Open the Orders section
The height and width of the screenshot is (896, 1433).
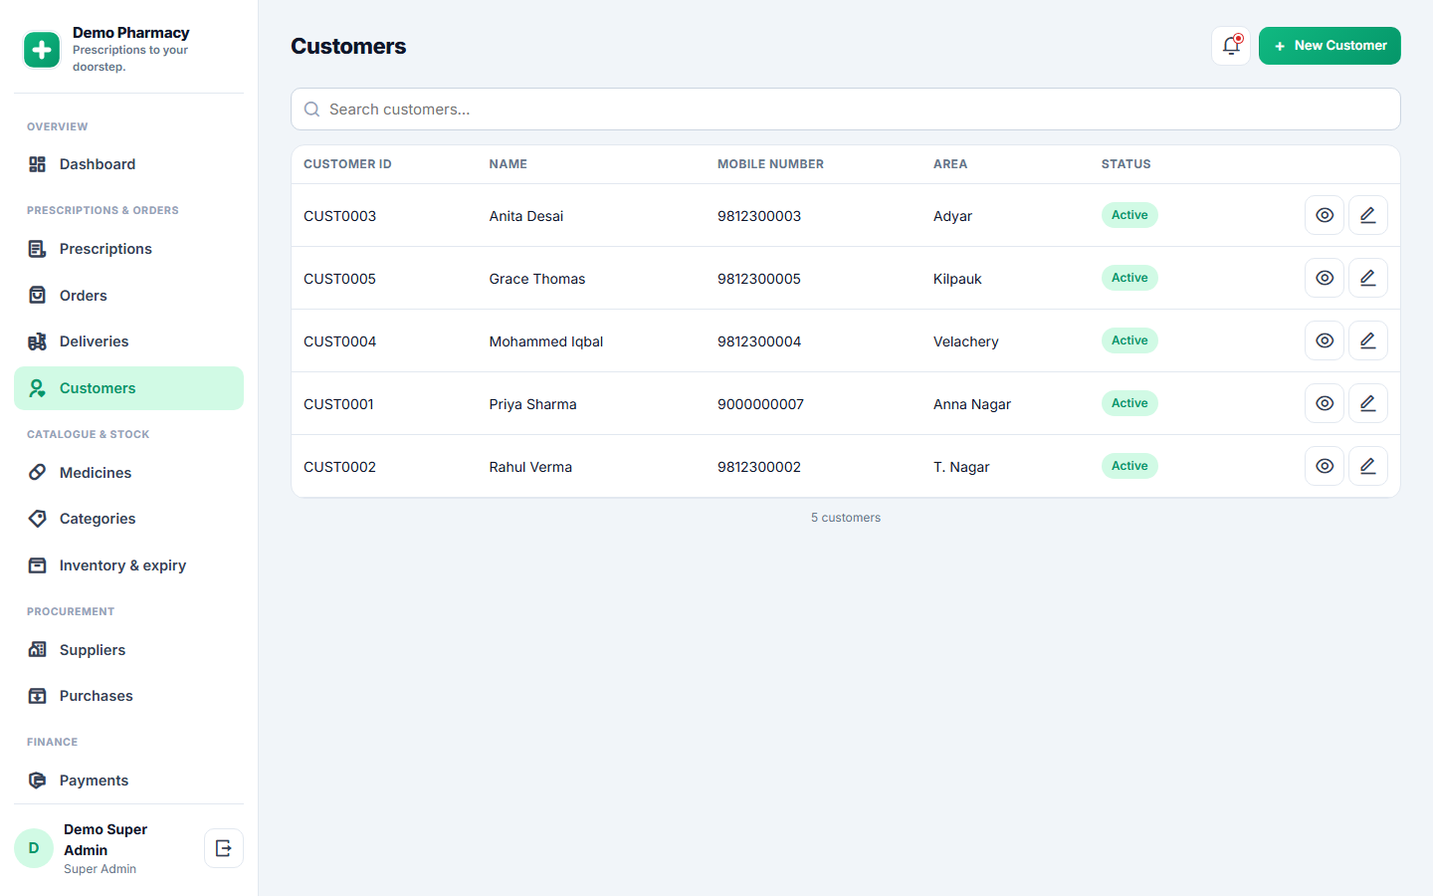pyautogui.click(x=128, y=296)
